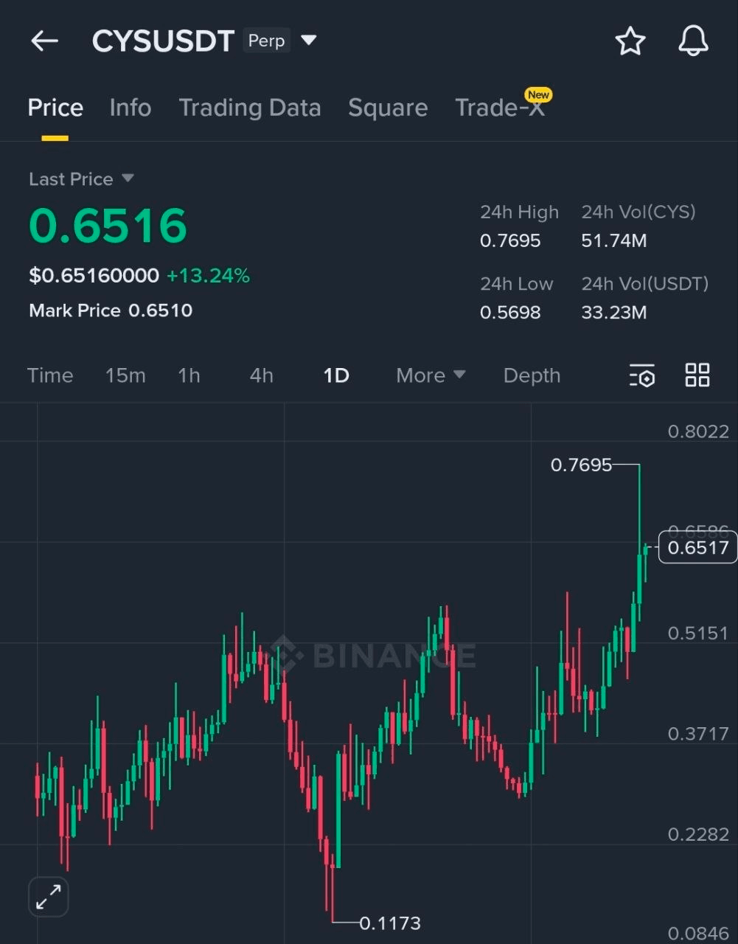The width and height of the screenshot is (738, 944).
Task: Switch to the Info tab
Action: click(130, 108)
